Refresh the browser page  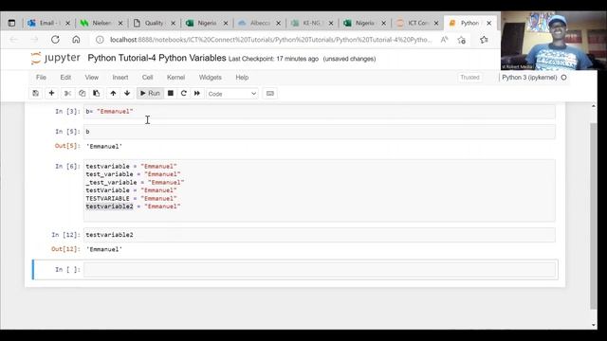point(55,40)
